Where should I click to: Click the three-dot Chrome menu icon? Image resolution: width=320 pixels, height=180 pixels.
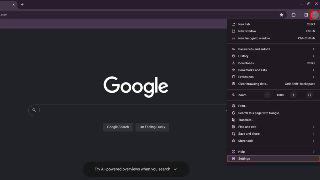coord(315,15)
